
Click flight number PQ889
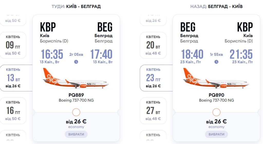(x=76, y=95)
